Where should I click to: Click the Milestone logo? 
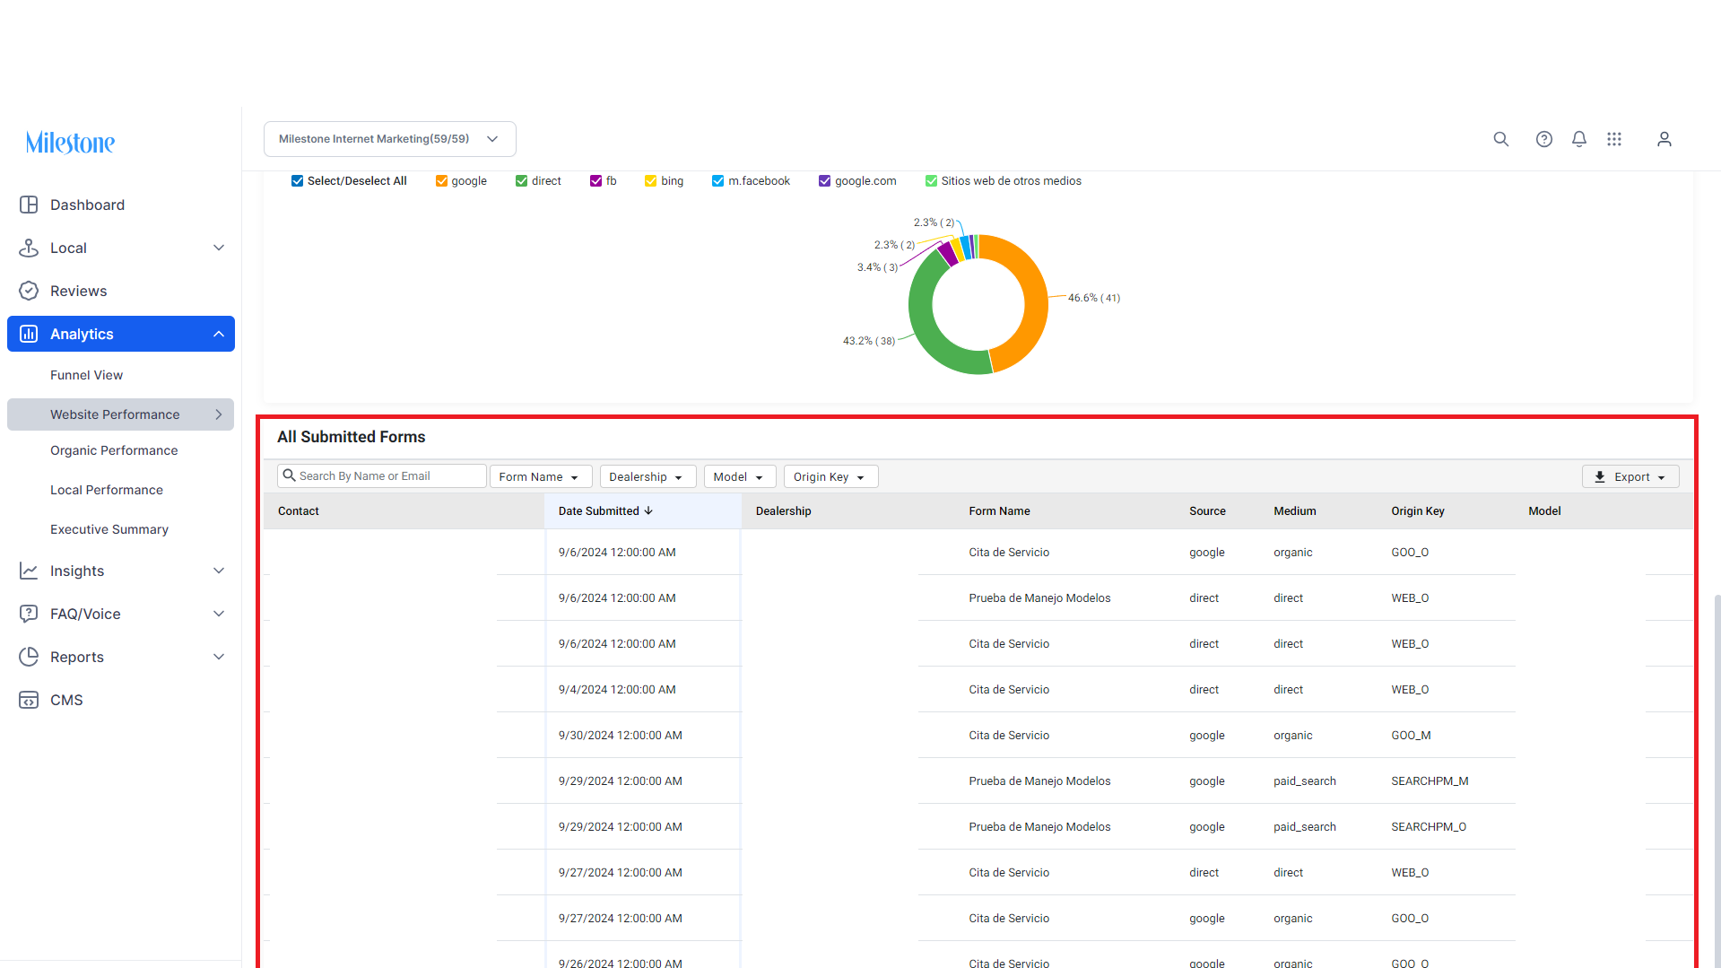[70, 142]
